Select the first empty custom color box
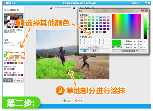 pos(82,40)
